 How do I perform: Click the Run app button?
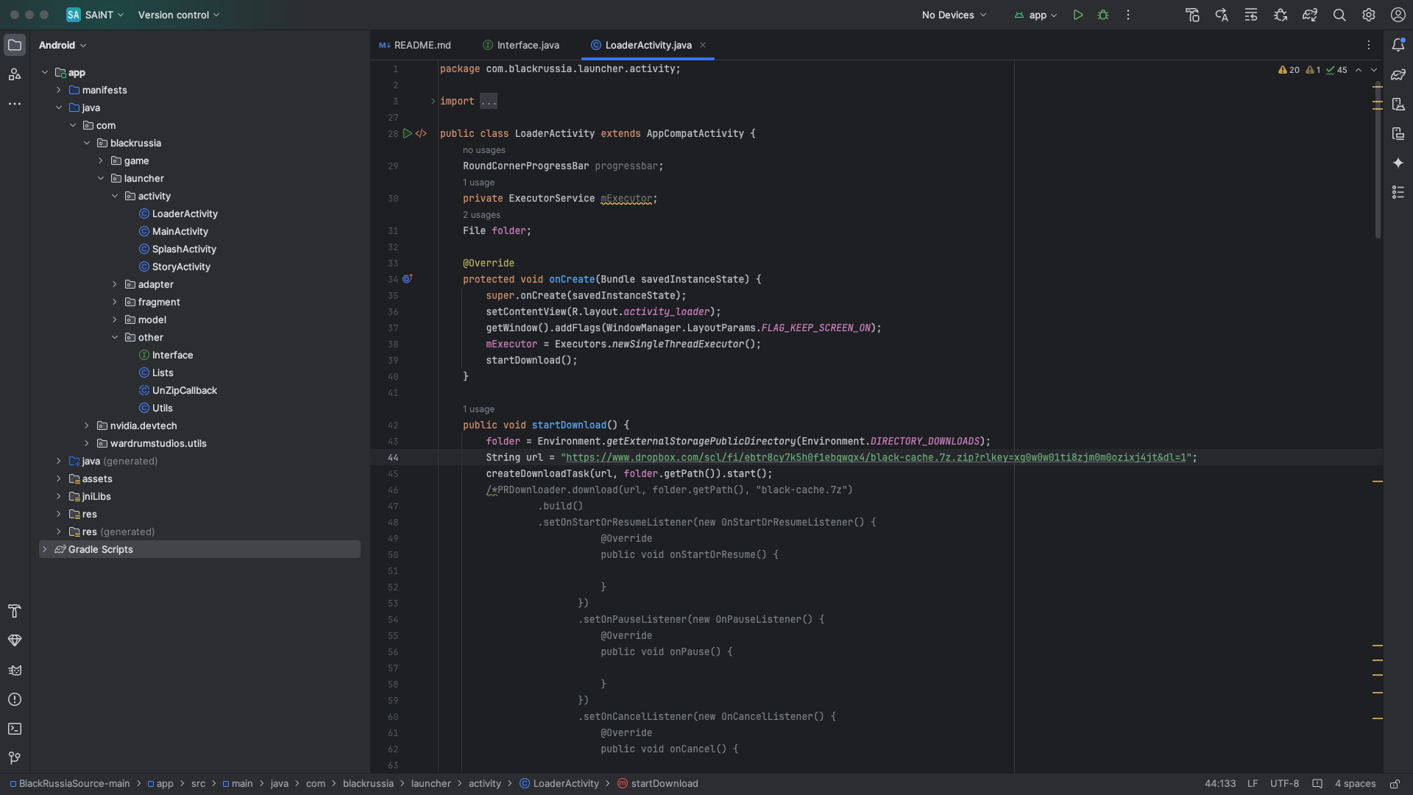click(1078, 15)
